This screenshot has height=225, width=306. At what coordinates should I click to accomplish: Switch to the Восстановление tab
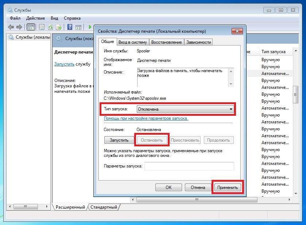(x=166, y=42)
